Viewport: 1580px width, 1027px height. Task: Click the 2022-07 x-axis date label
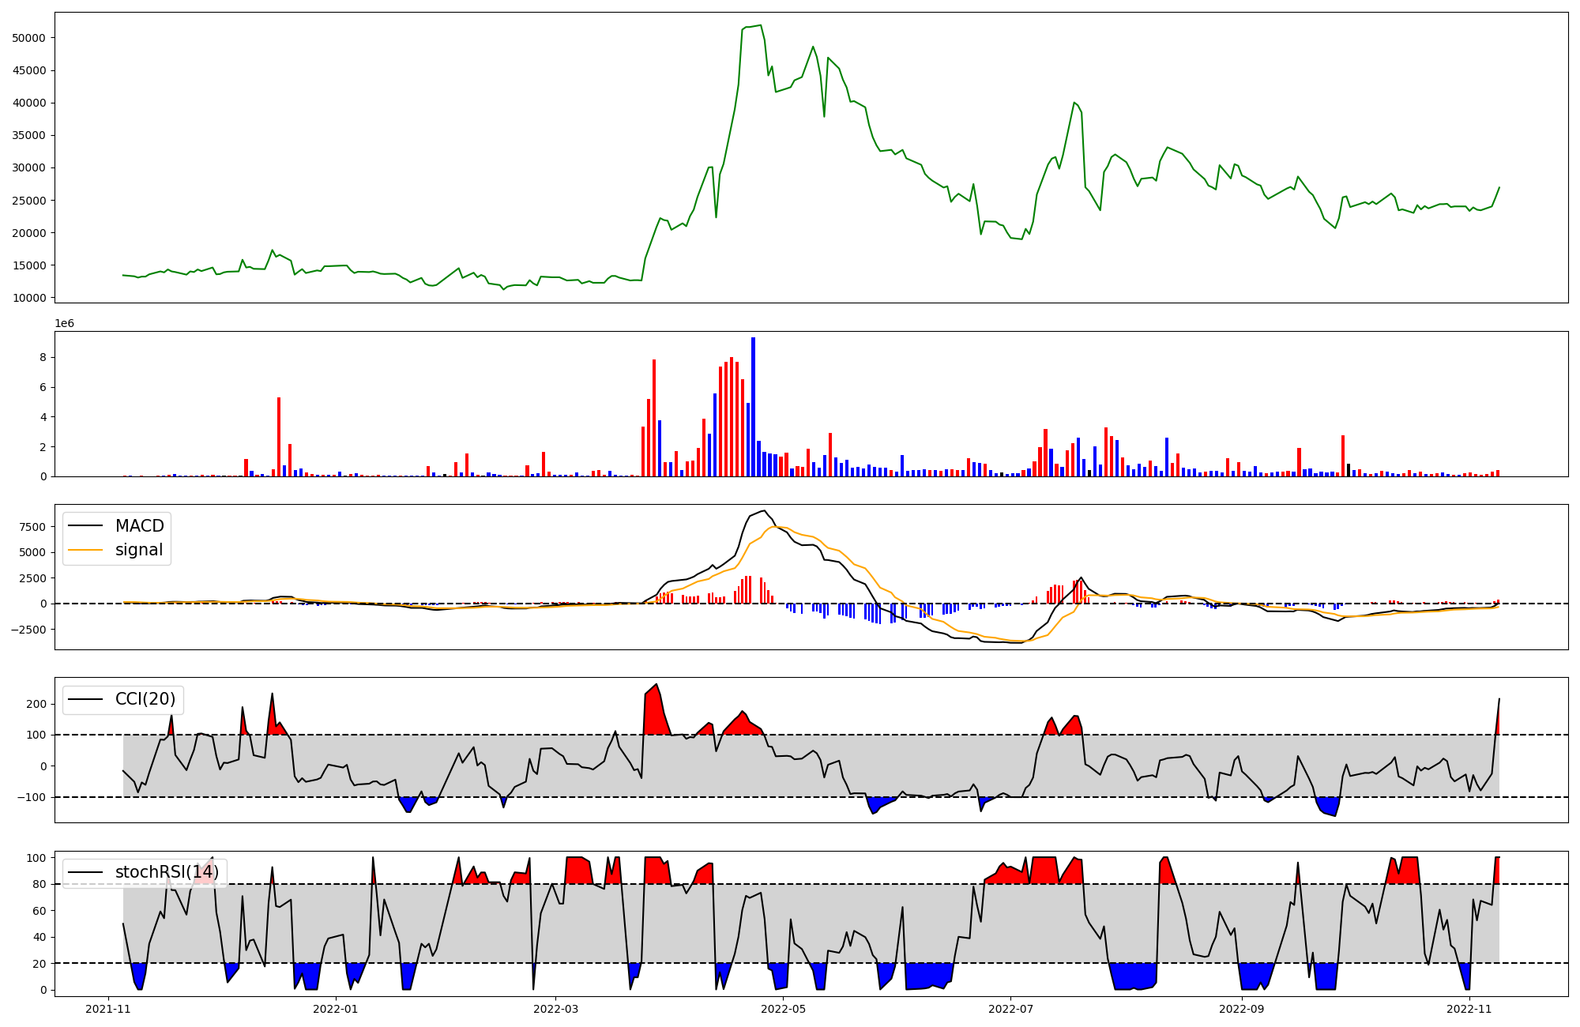pyautogui.click(x=1010, y=1009)
